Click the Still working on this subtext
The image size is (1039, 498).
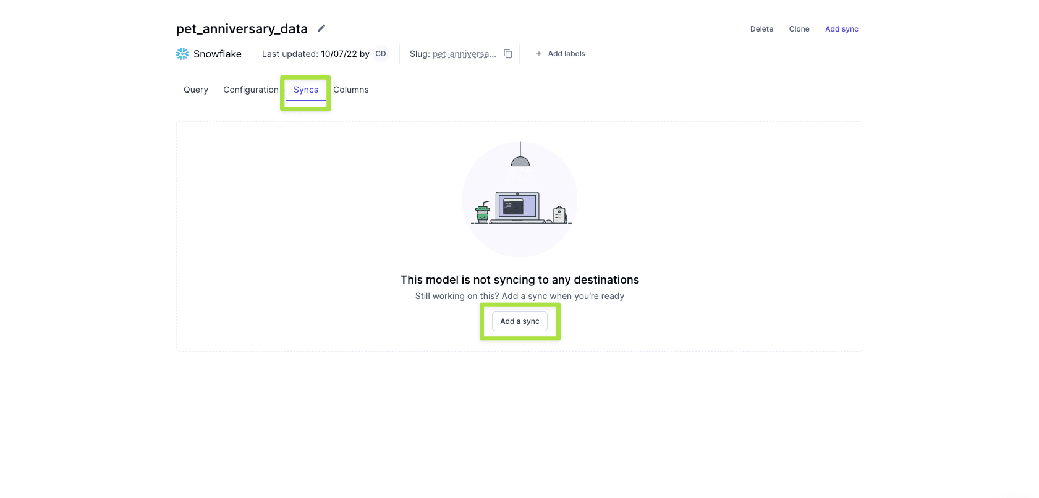pyautogui.click(x=520, y=296)
